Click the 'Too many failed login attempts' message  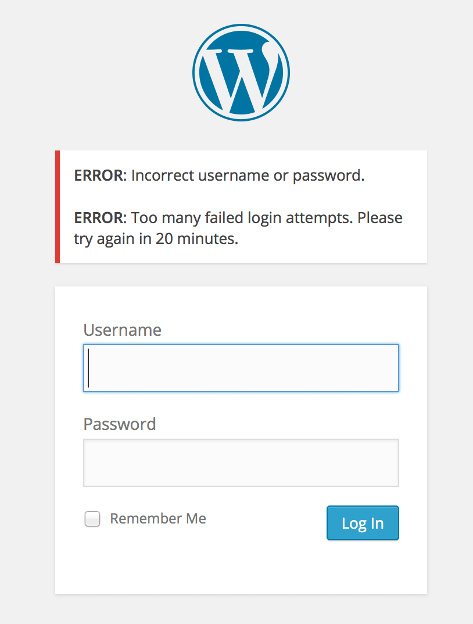click(x=238, y=228)
